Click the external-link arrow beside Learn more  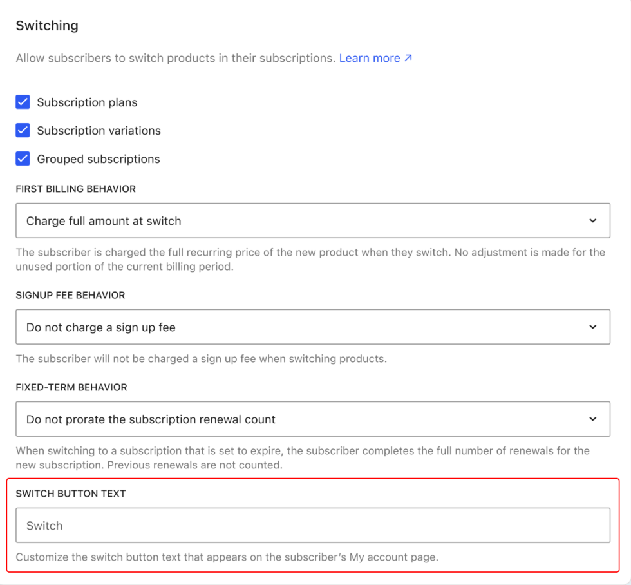pyautogui.click(x=408, y=58)
